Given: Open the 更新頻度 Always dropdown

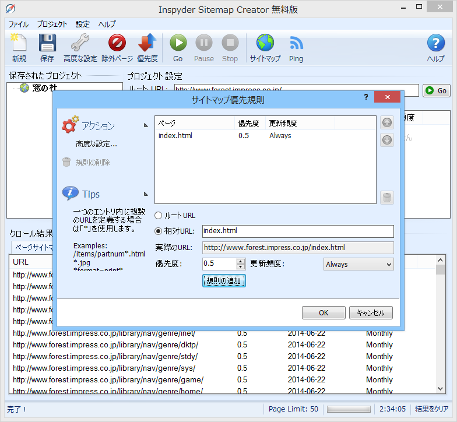Looking at the screenshot, I should coord(358,265).
